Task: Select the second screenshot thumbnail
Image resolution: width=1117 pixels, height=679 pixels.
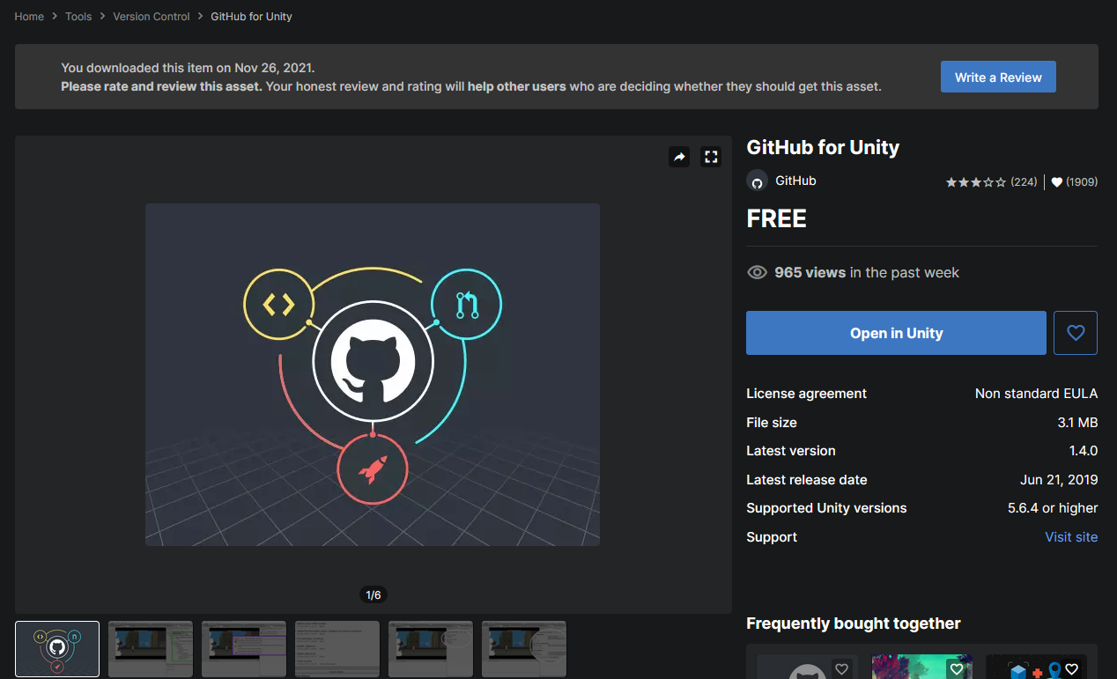Action: point(151,649)
